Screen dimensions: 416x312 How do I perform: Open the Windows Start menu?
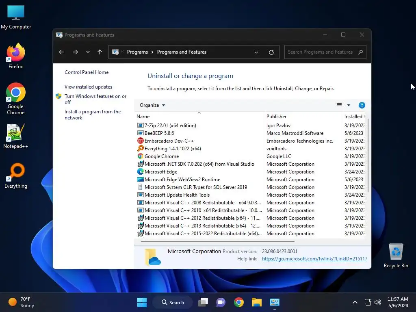tap(142, 302)
